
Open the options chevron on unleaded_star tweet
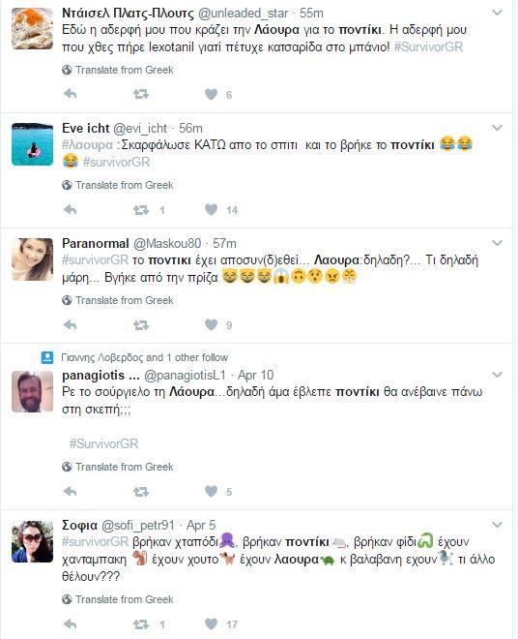click(497, 13)
